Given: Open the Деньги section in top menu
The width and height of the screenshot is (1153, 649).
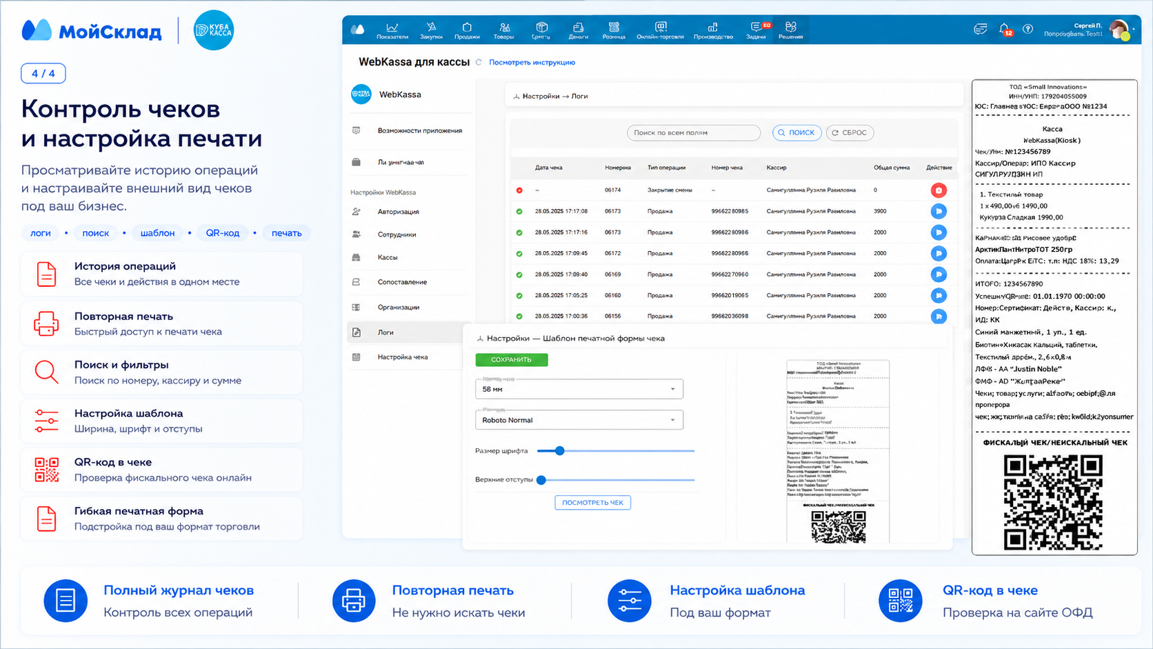Looking at the screenshot, I should point(578,30).
